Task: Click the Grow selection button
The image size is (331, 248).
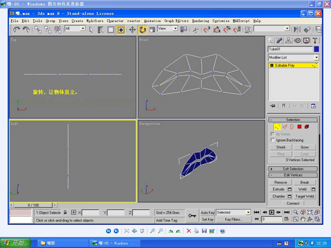Action: [x=305, y=147]
